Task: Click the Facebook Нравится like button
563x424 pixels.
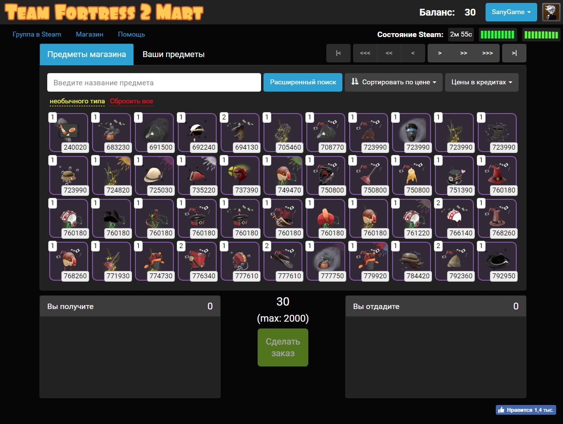Action: tap(526, 410)
